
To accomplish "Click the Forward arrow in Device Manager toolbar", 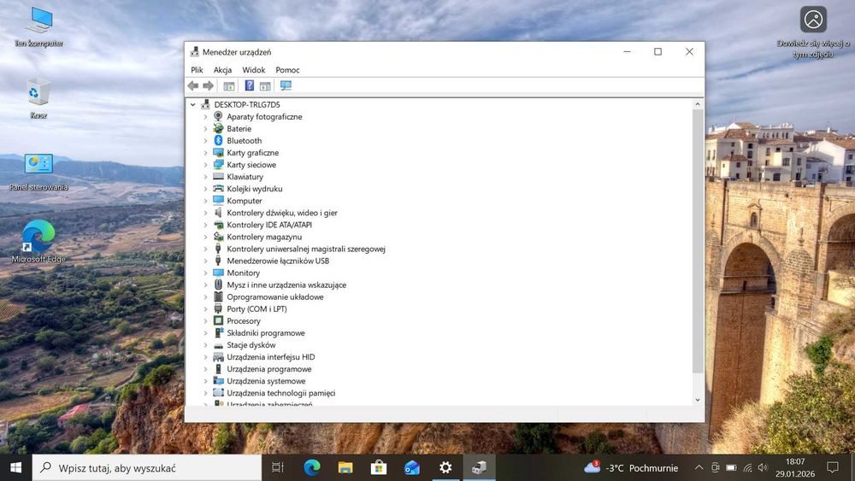I will [x=209, y=85].
